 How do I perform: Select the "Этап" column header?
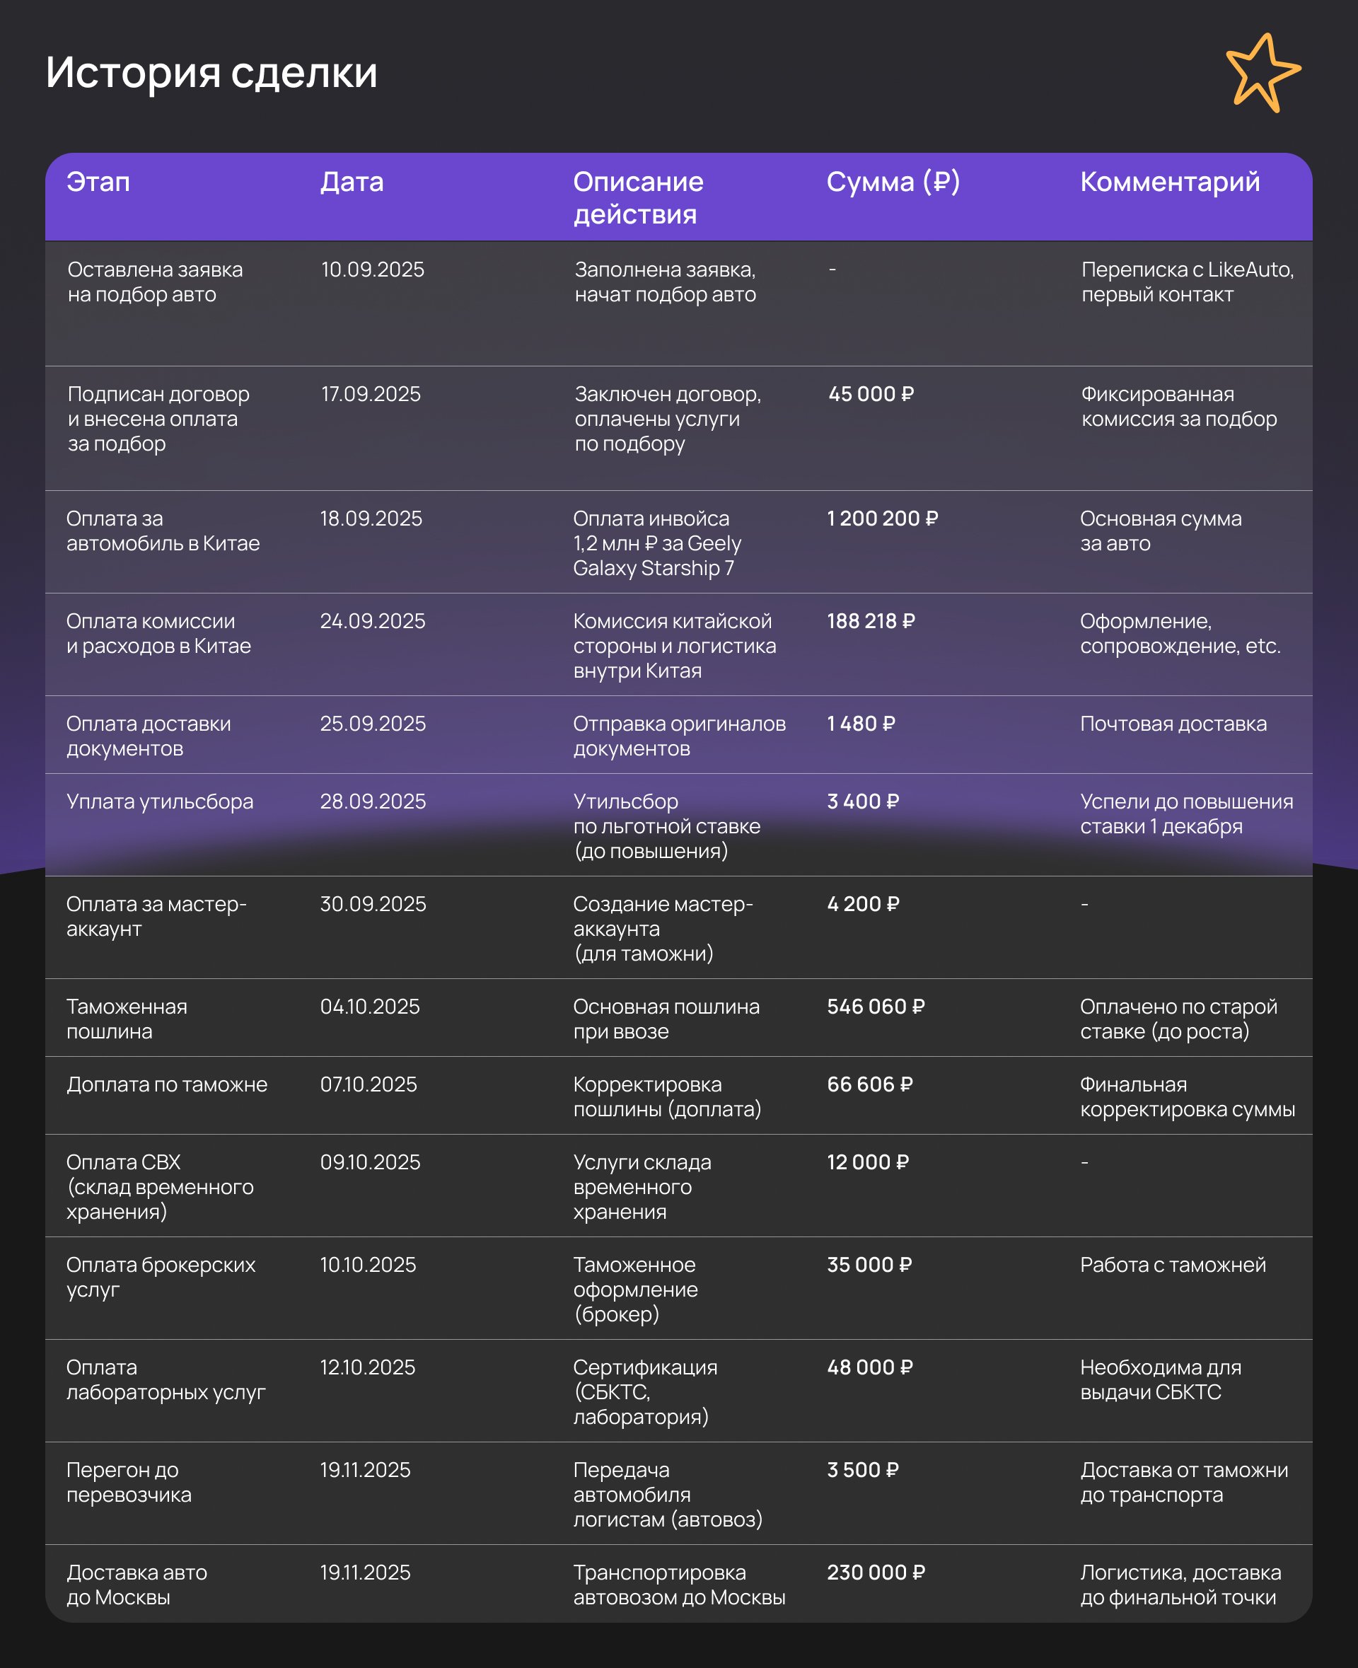[x=98, y=182]
